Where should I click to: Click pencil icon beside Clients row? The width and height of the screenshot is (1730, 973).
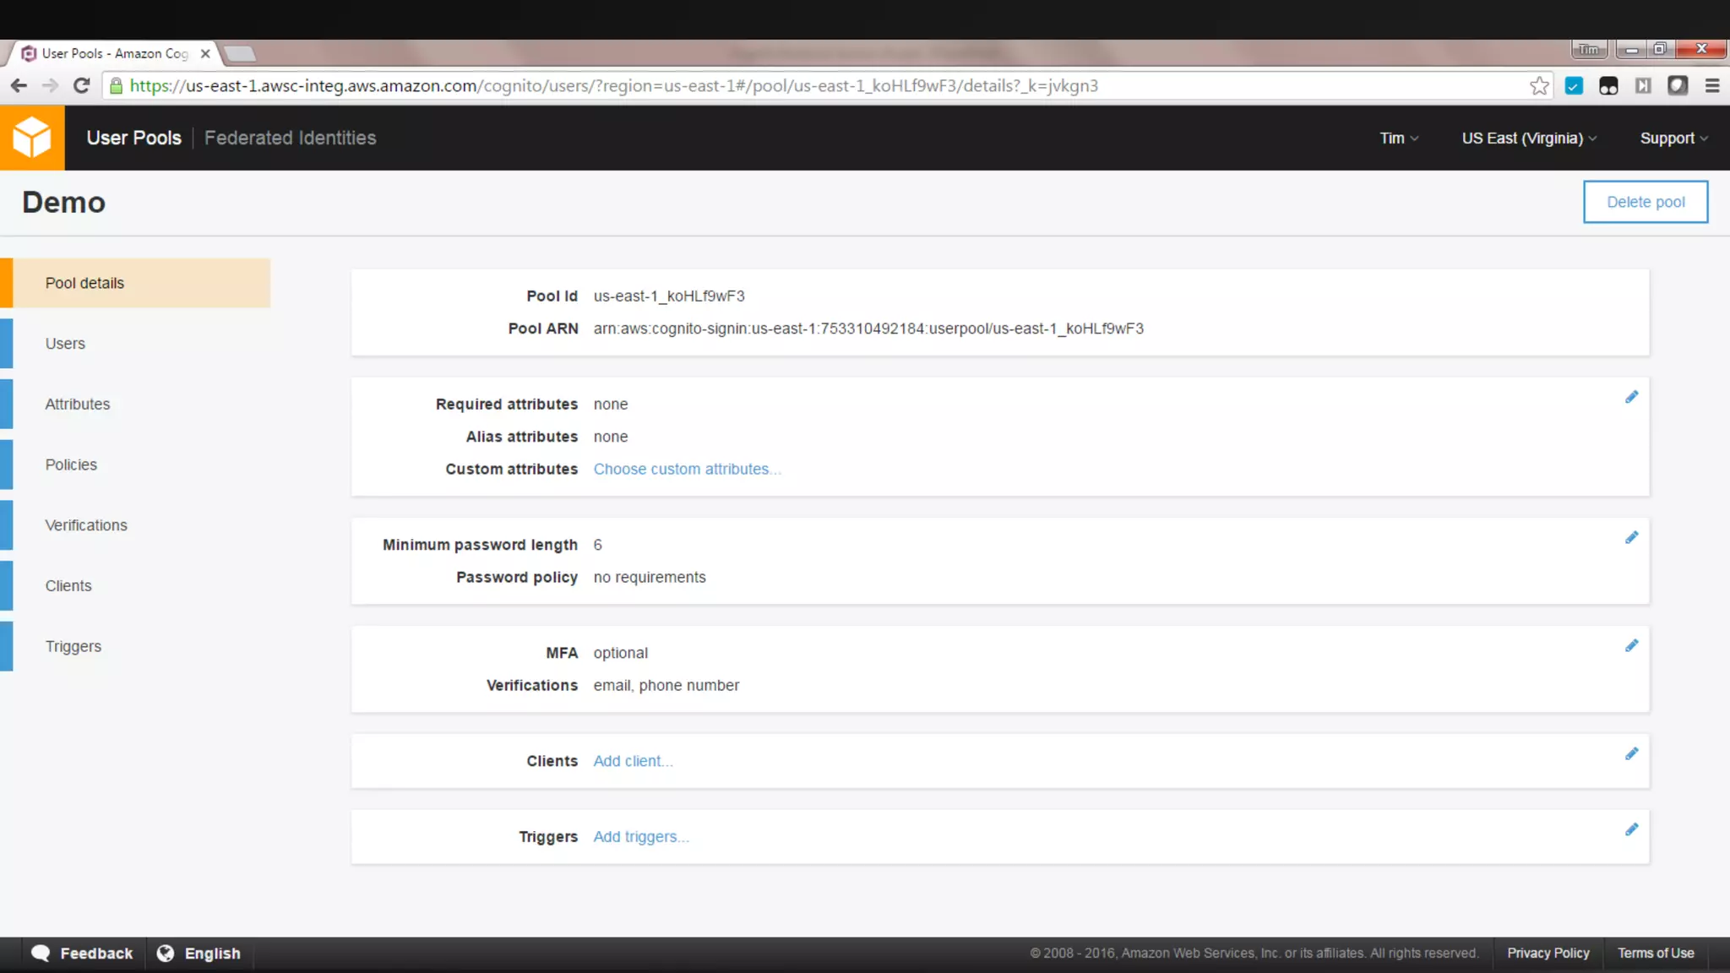1631,754
